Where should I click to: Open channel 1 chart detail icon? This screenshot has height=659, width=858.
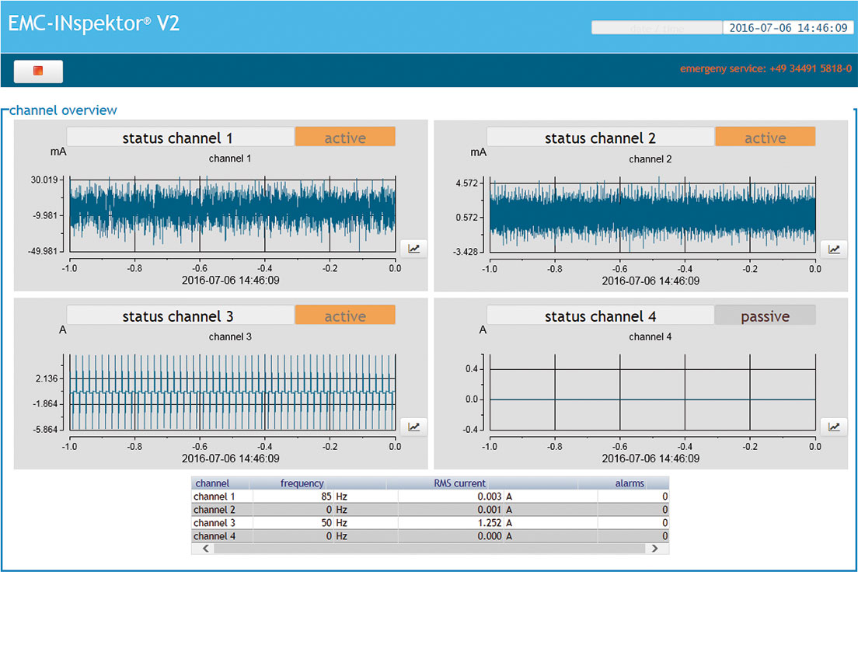click(x=413, y=249)
